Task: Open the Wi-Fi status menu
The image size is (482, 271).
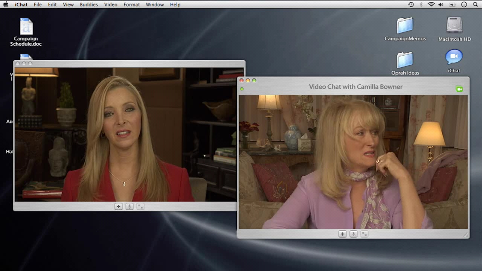Action: point(431,5)
